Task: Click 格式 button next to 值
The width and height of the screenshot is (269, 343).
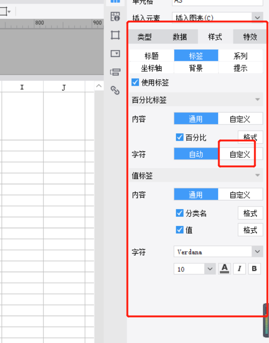Action: 250,230
